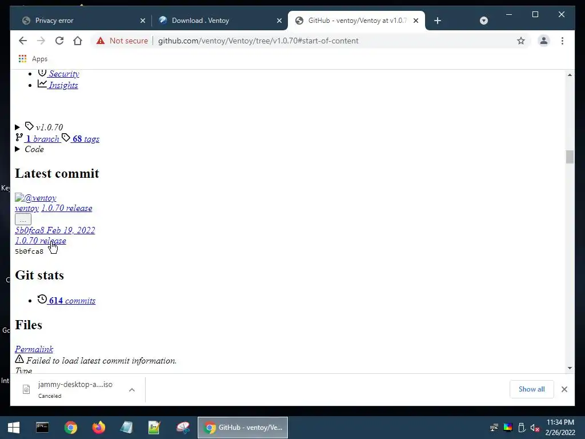This screenshot has height=439, width=585.
Task: Click the 5b0fca8 commit hash text
Action: pos(29,252)
